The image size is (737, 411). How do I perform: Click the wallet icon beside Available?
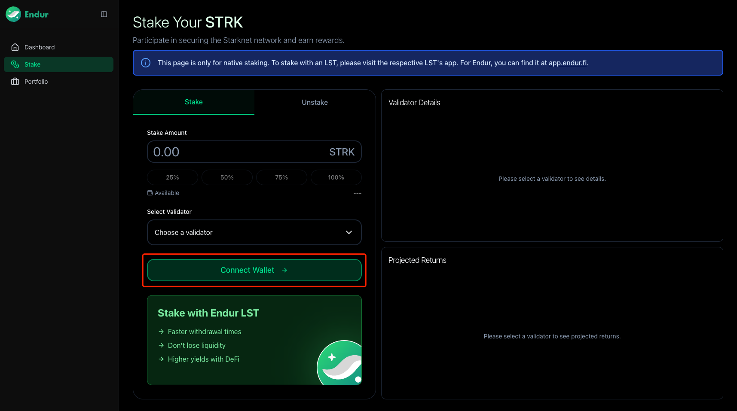pyautogui.click(x=150, y=193)
